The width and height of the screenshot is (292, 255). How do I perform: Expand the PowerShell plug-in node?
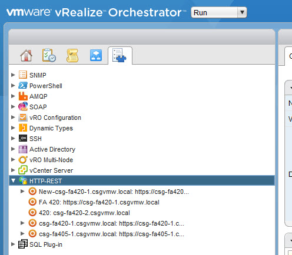coord(13,85)
